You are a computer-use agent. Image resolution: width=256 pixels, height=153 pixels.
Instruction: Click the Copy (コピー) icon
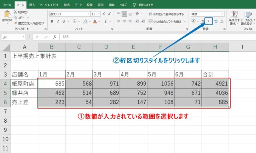coord(15,18)
